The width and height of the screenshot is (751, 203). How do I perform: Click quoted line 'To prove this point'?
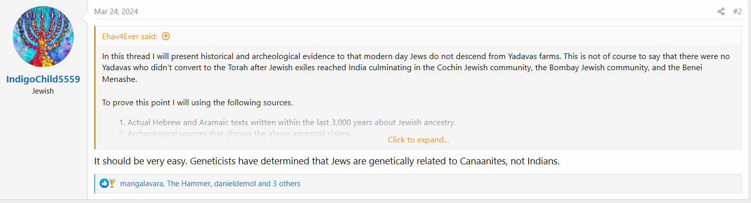(197, 102)
